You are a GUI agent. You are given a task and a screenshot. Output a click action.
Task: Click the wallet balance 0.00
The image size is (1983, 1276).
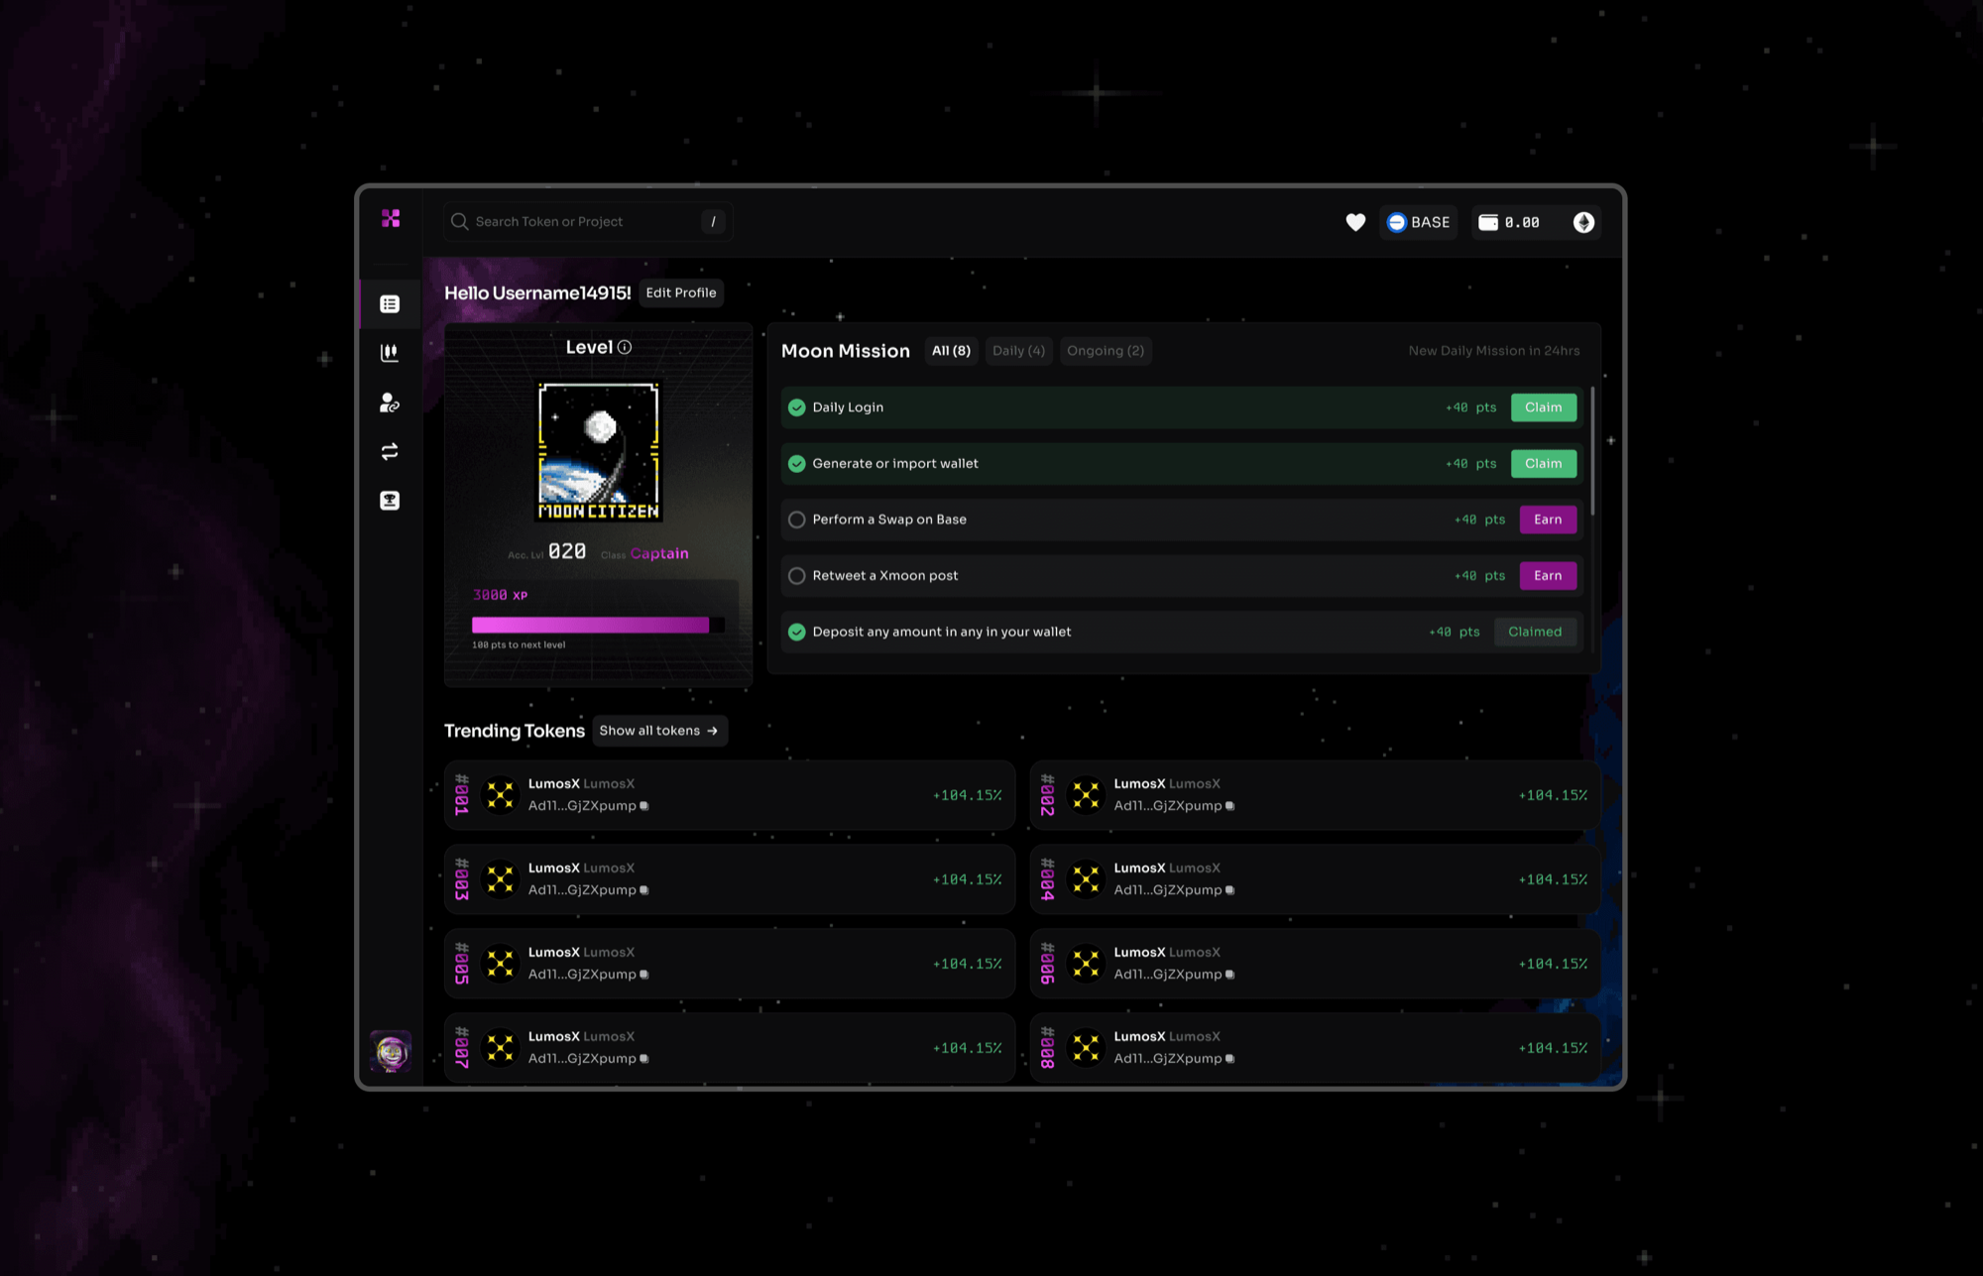[x=1509, y=222]
